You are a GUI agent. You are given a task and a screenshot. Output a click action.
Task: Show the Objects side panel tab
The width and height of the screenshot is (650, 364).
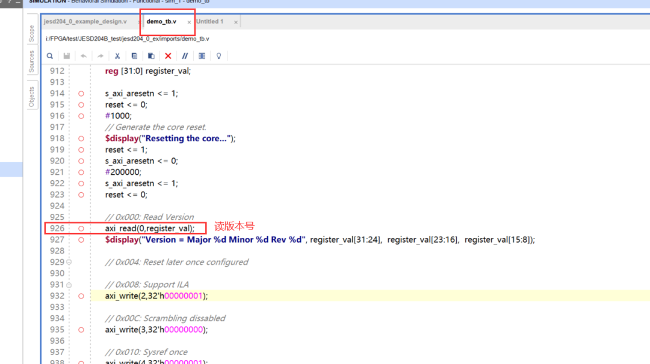pyautogui.click(x=31, y=97)
